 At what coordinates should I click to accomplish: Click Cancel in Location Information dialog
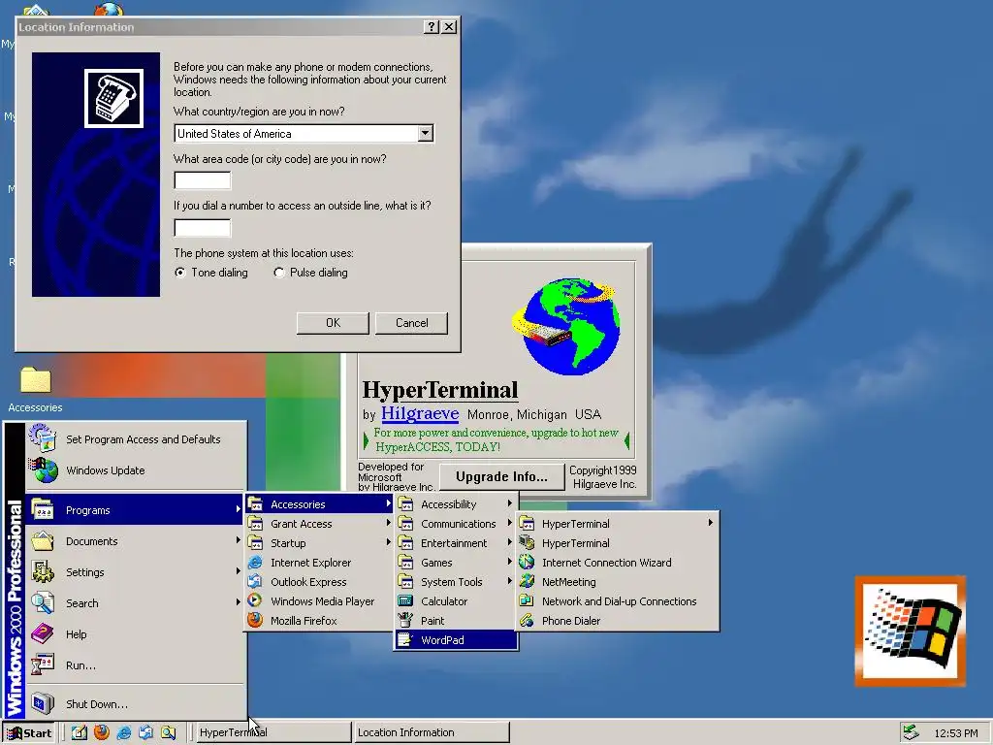[411, 323]
